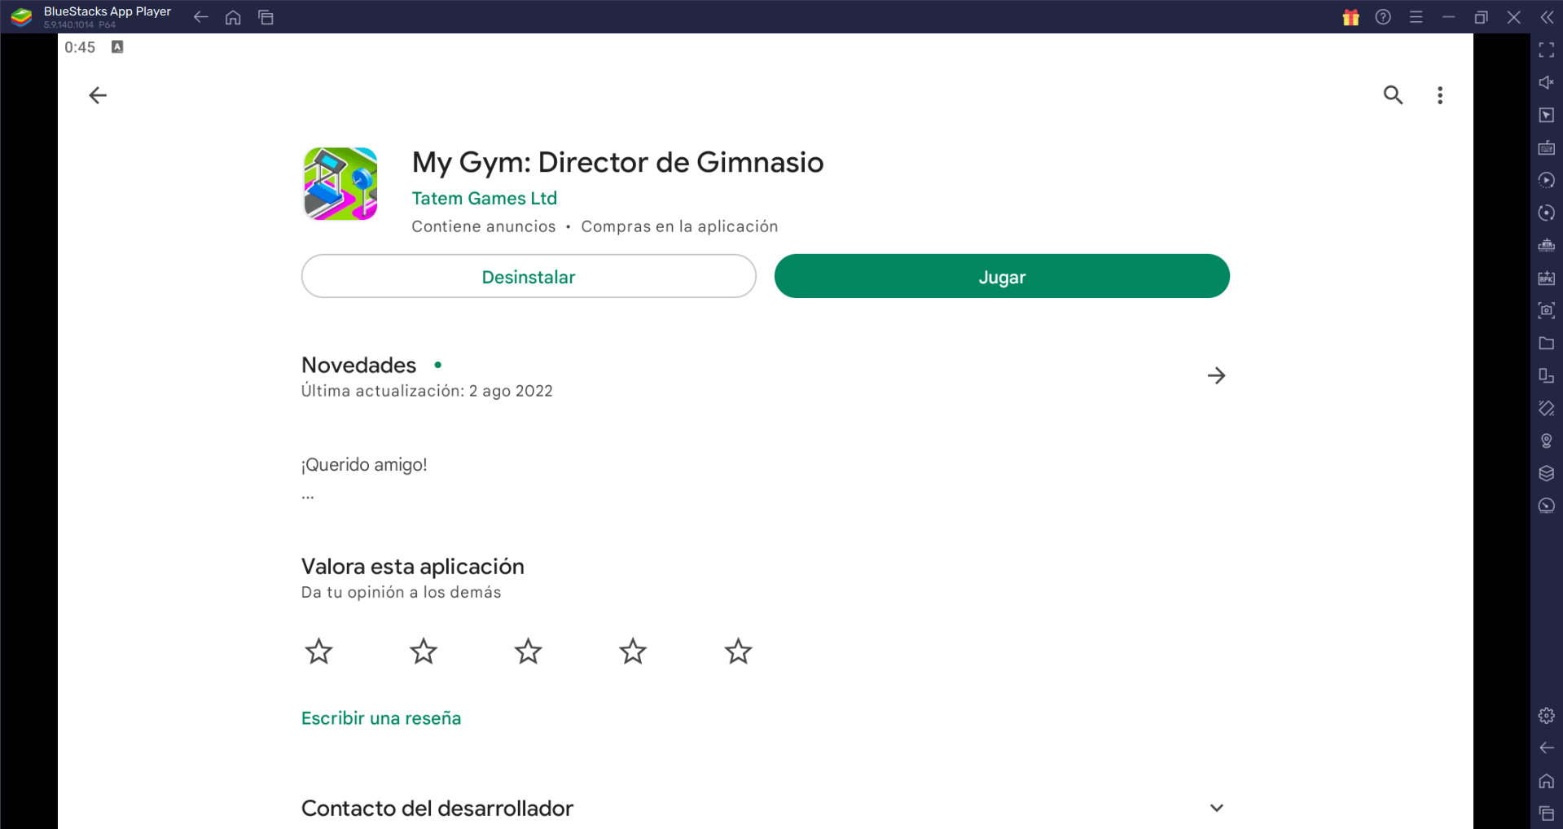Image resolution: width=1563 pixels, height=829 pixels.
Task: Open media folder in sidebar
Action: pyautogui.click(x=1547, y=344)
